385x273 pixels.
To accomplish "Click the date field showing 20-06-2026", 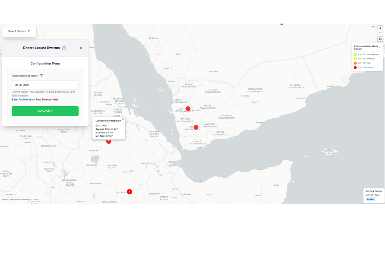I will [45, 85].
